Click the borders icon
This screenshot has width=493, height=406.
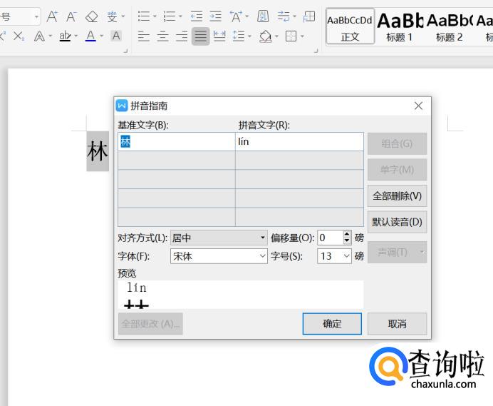click(x=291, y=36)
